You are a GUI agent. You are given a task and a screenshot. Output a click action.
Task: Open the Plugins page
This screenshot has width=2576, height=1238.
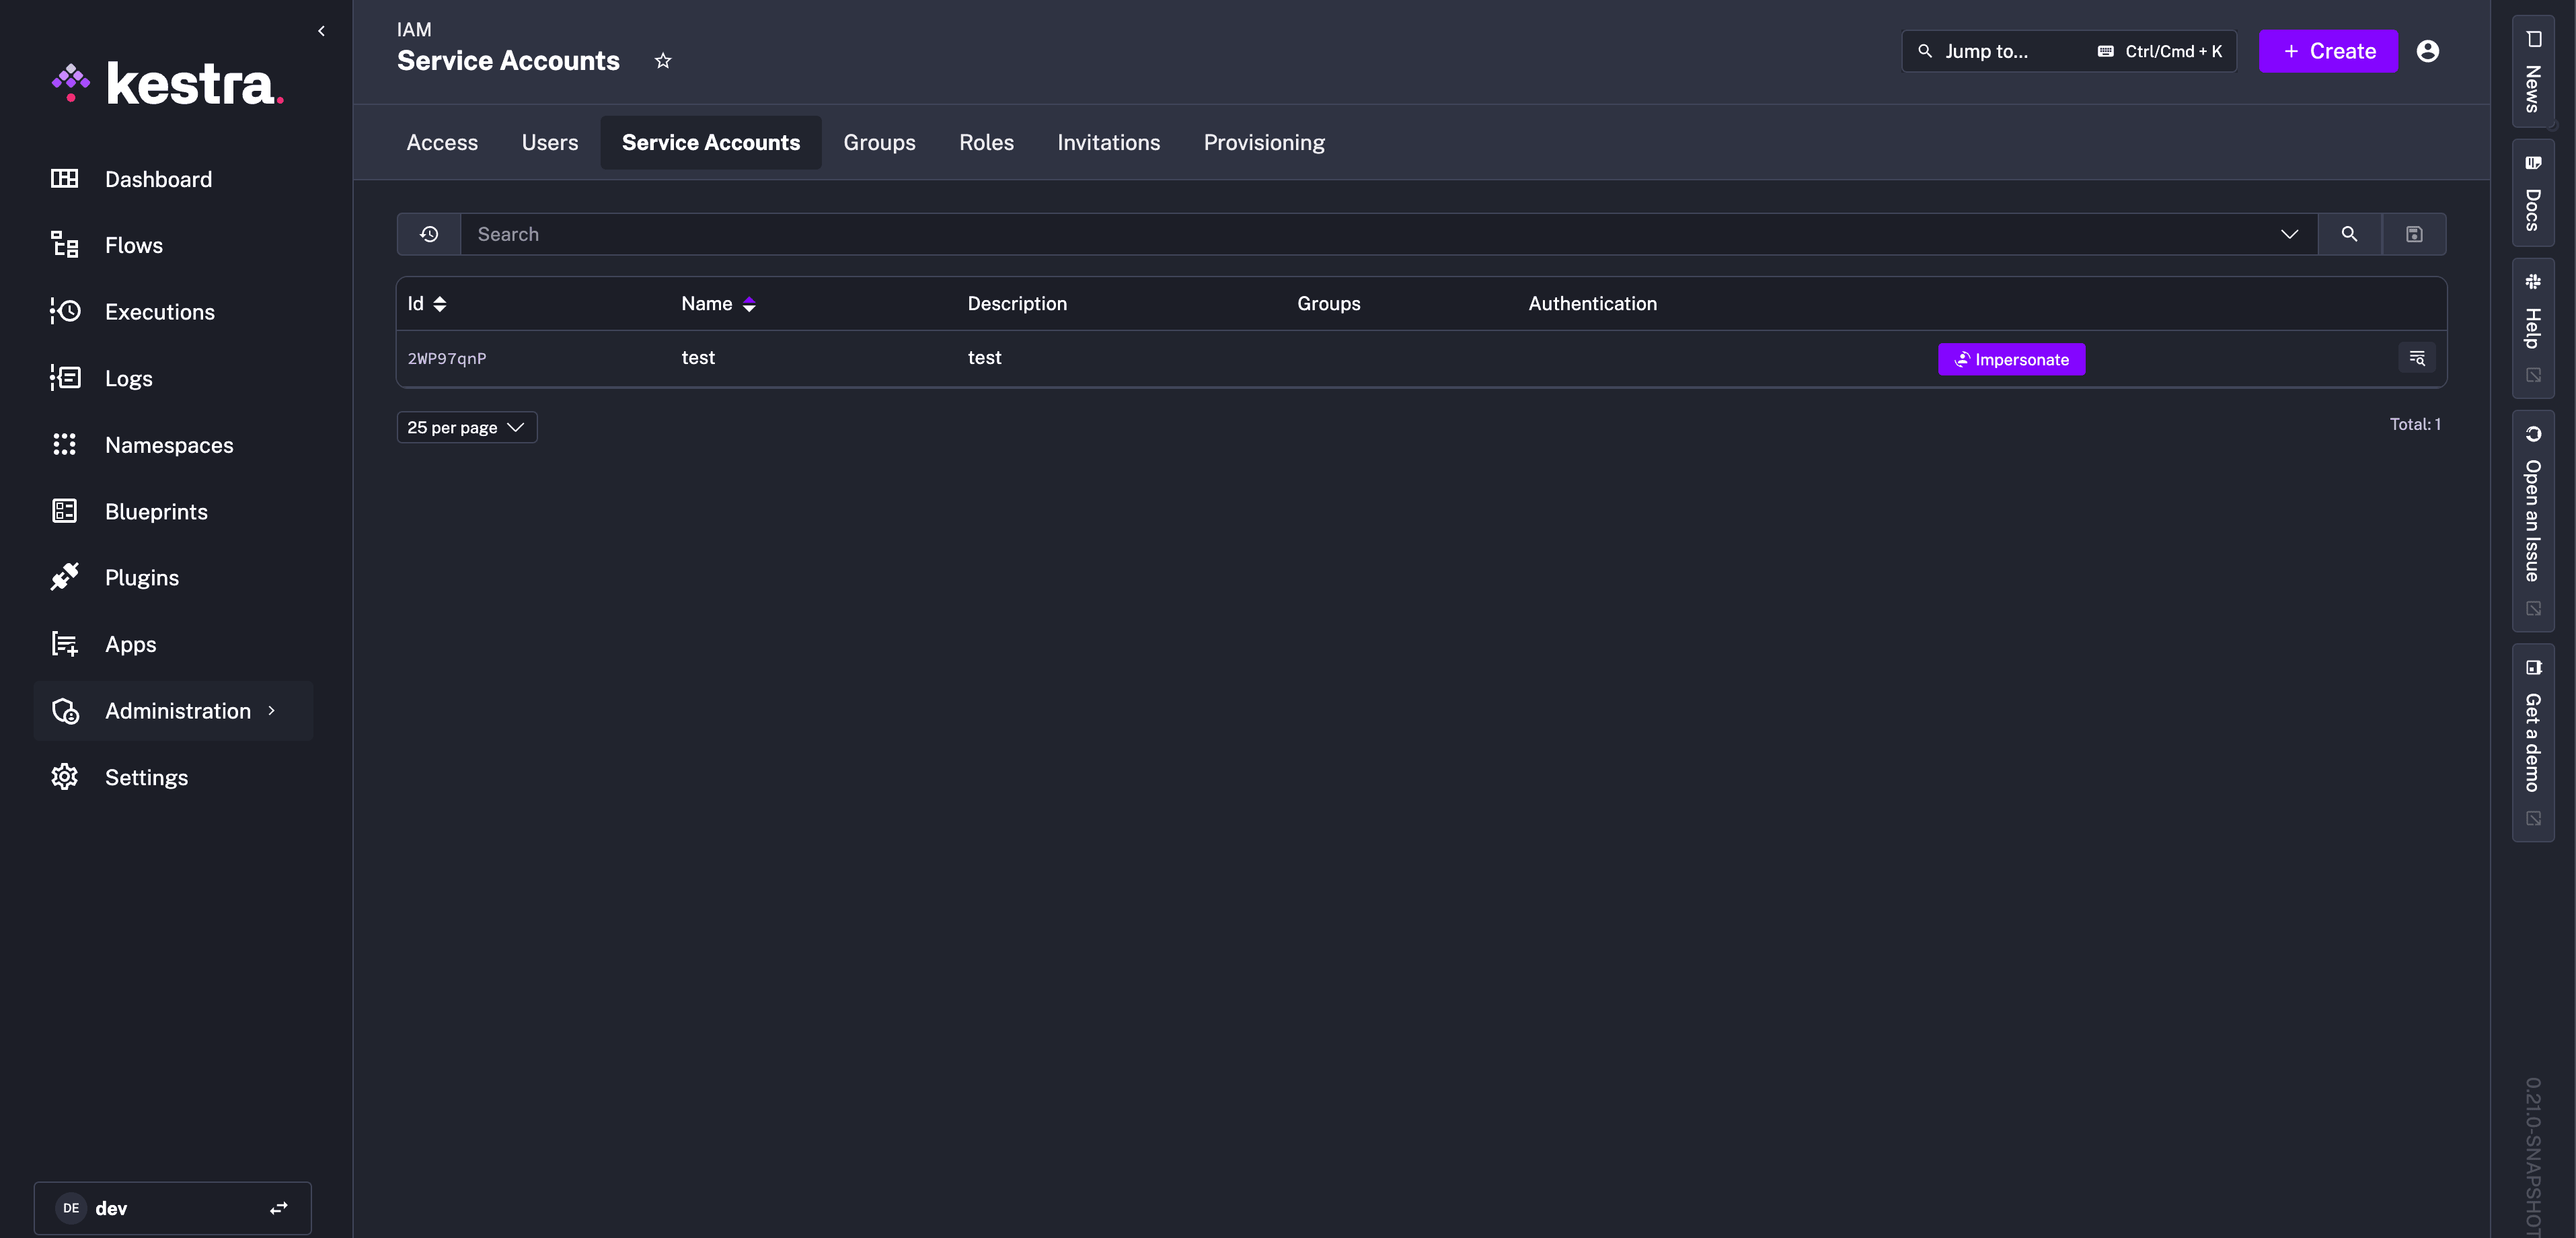tap(141, 577)
